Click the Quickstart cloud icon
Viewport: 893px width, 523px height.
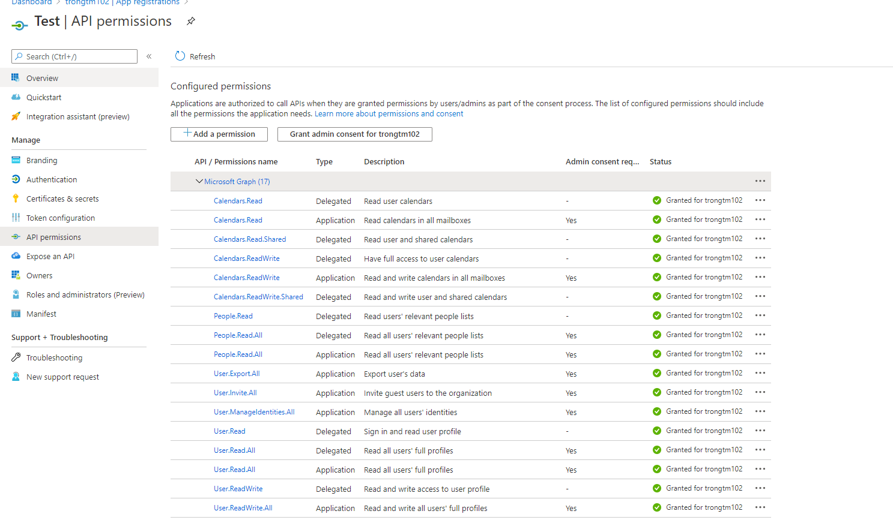click(x=16, y=97)
